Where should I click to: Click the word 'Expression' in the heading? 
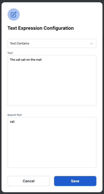30,28
